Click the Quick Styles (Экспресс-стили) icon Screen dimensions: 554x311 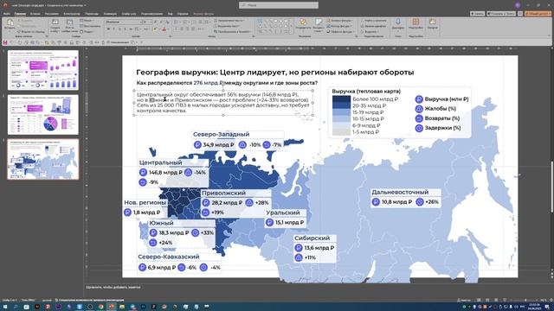tap(319, 22)
